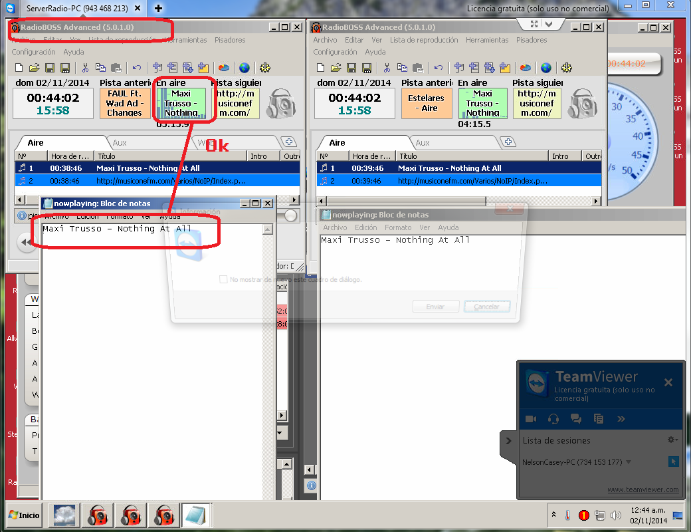Open new TeamViewer session tab plus
The height and width of the screenshot is (532, 691).
[159, 8]
